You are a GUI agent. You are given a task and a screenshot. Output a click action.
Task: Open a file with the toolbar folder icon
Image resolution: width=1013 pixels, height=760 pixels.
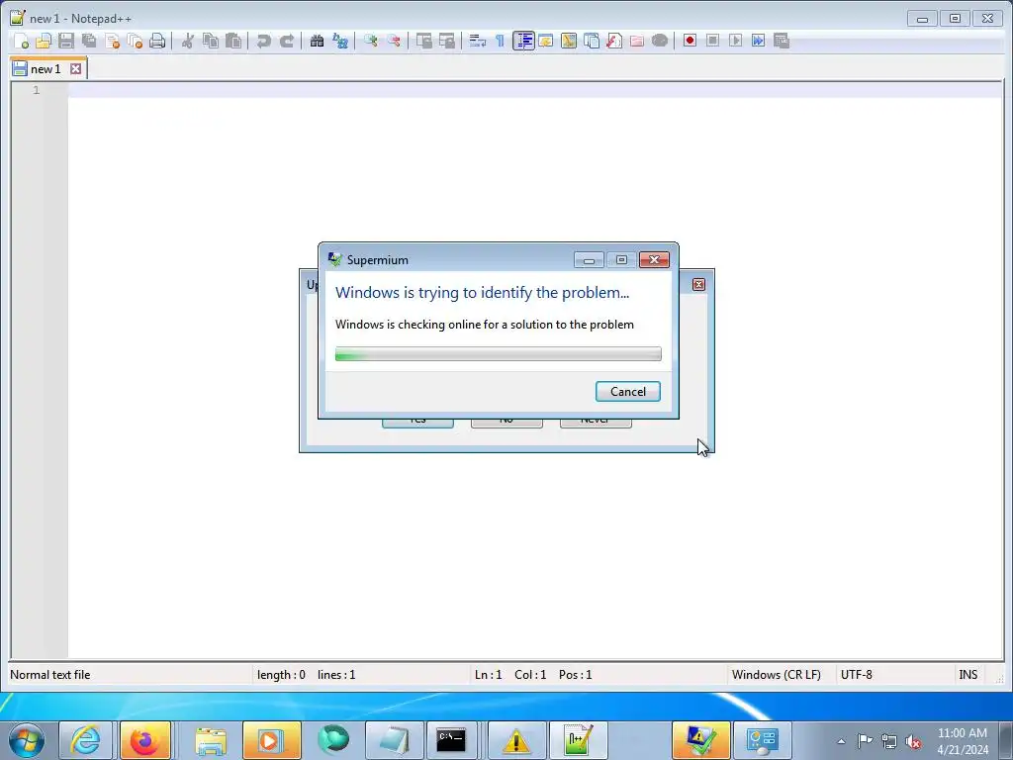(44, 41)
